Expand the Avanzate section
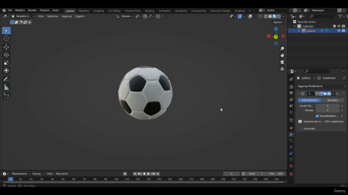This screenshot has height=195, width=348. click(308, 128)
